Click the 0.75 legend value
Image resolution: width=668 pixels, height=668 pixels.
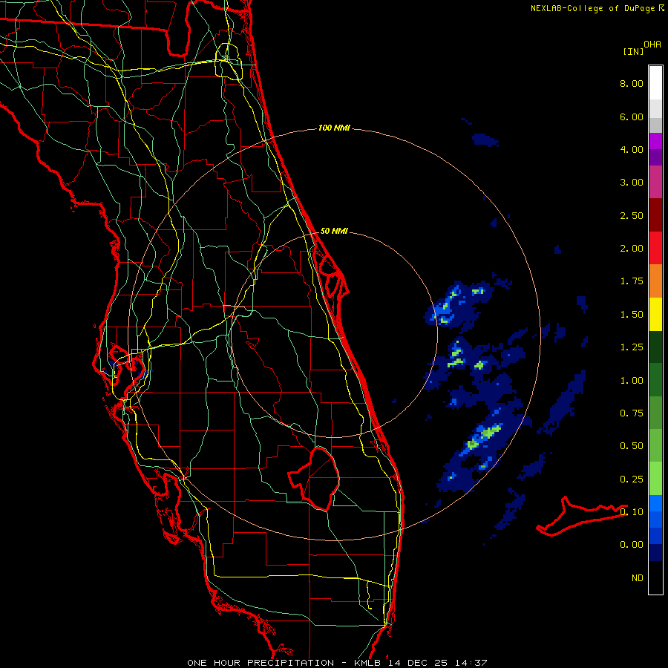tap(632, 413)
